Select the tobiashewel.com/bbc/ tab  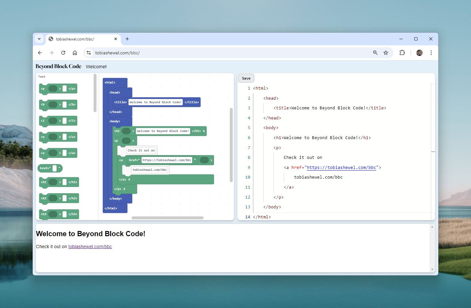[x=83, y=39]
